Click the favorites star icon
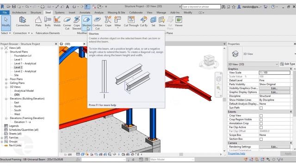The height and width of the screenshot is (166, 296). point(234,7)
